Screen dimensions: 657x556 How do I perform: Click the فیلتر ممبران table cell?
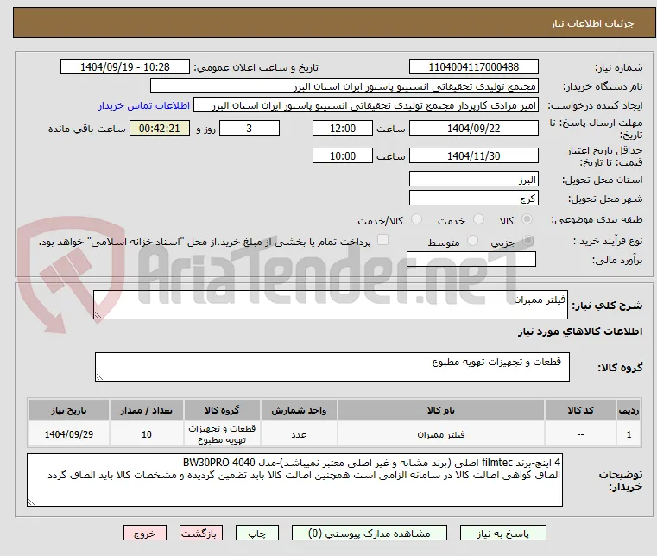[441, 434]
